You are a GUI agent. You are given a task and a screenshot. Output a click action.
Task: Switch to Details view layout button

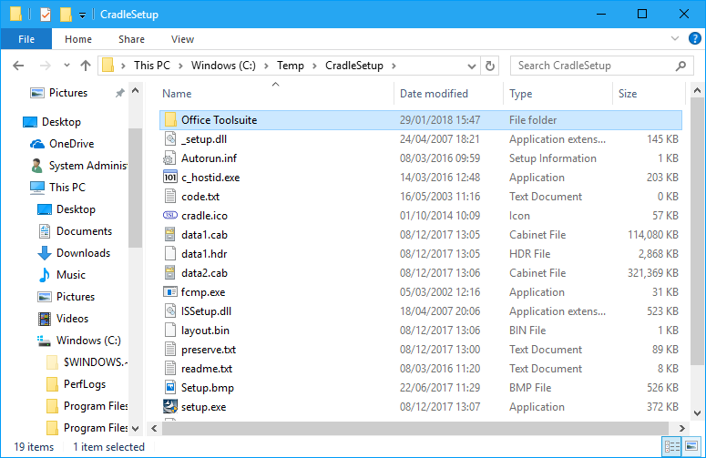click(672, 446)
